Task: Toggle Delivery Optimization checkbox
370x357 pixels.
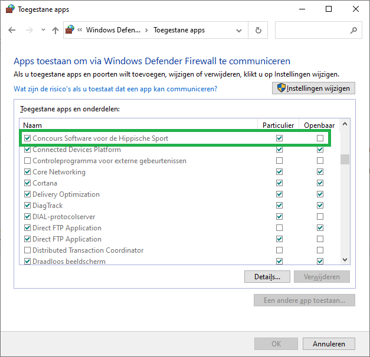Action: tap(27, 194)
